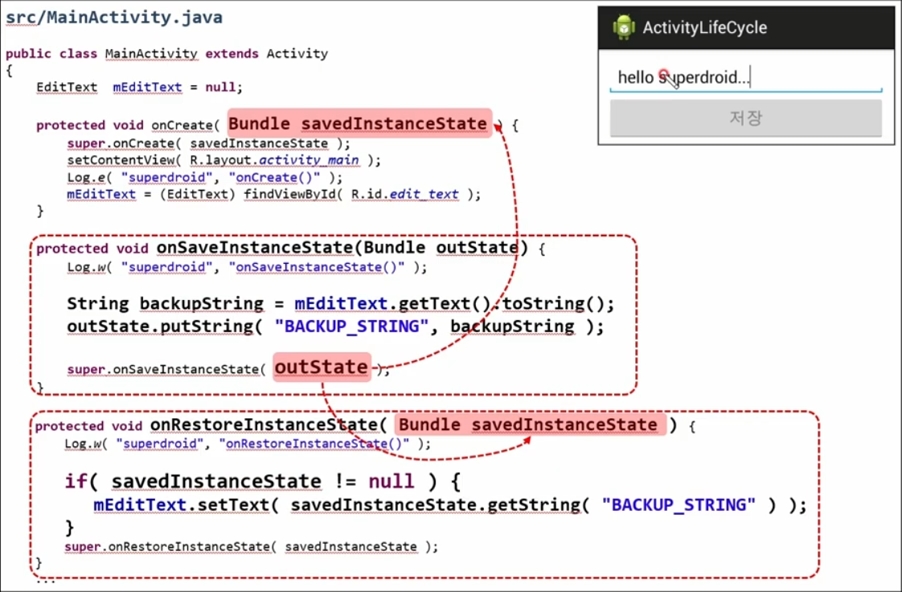Click the 'public class MainActivity extends Activity' line
Viewport: 902px width, 592px height.
(167, 54)
